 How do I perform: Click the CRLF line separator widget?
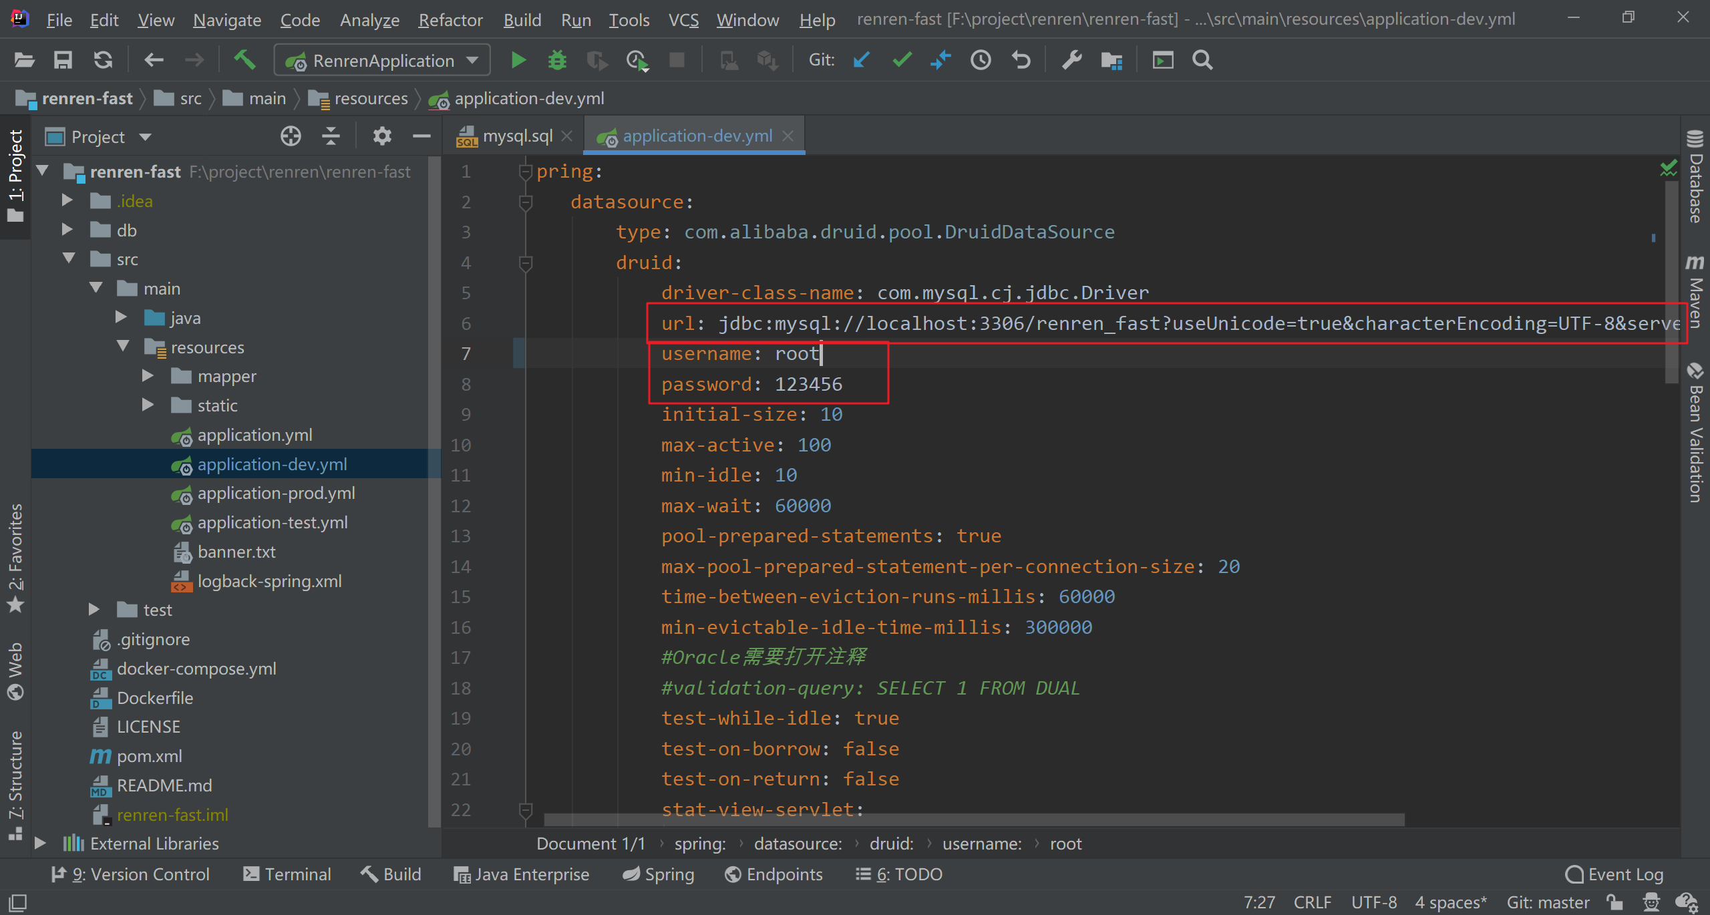1313,902
